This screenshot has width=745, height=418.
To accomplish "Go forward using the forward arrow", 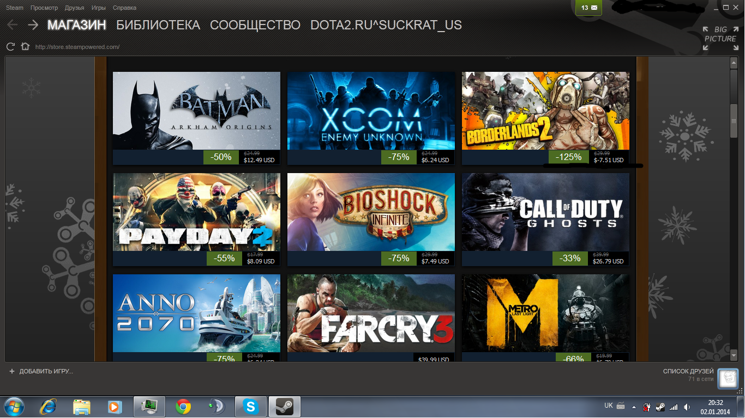I will [x=33, y=25].
